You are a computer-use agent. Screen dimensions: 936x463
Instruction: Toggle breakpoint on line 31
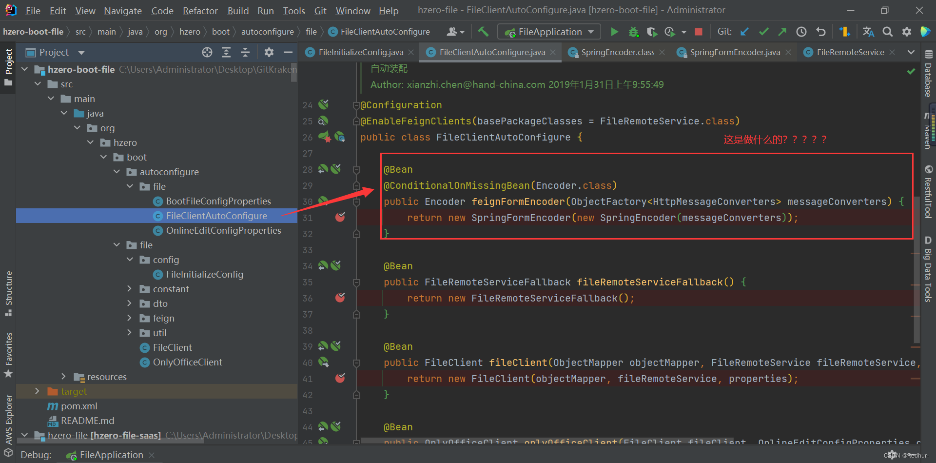340,217
